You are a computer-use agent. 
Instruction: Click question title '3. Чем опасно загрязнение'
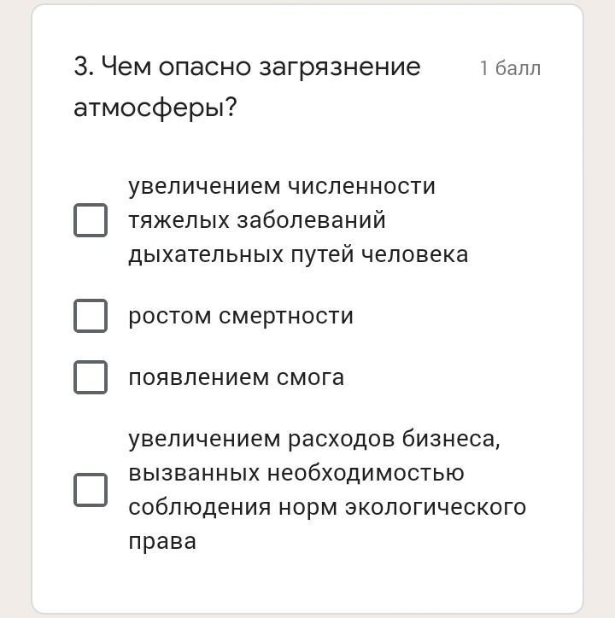coord(248,67)
